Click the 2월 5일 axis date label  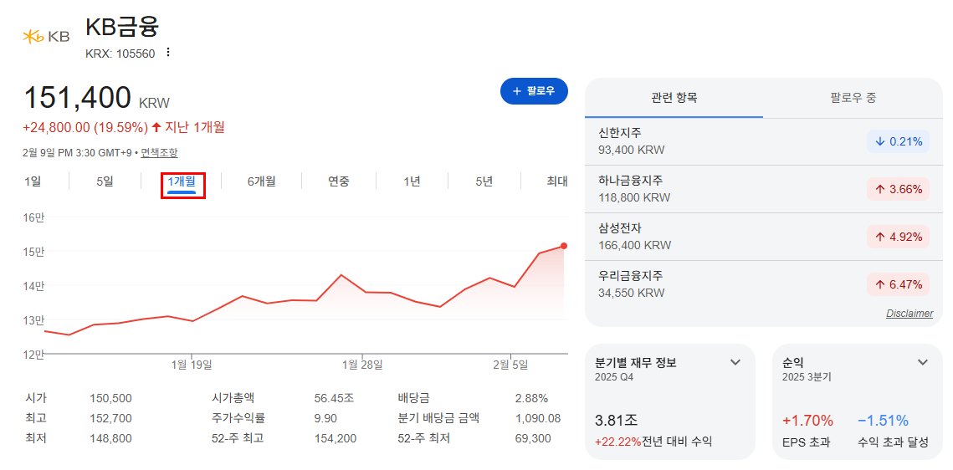510,365
